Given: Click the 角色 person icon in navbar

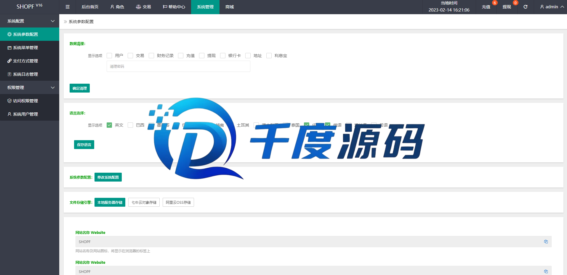Looking at the screenshot, I should (112, 7).
